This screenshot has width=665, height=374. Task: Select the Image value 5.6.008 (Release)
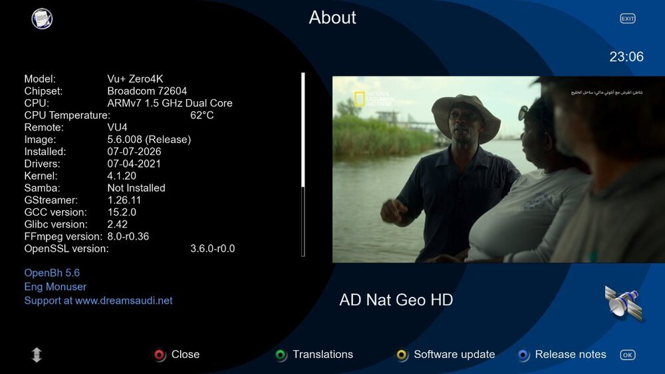(149, 140)
